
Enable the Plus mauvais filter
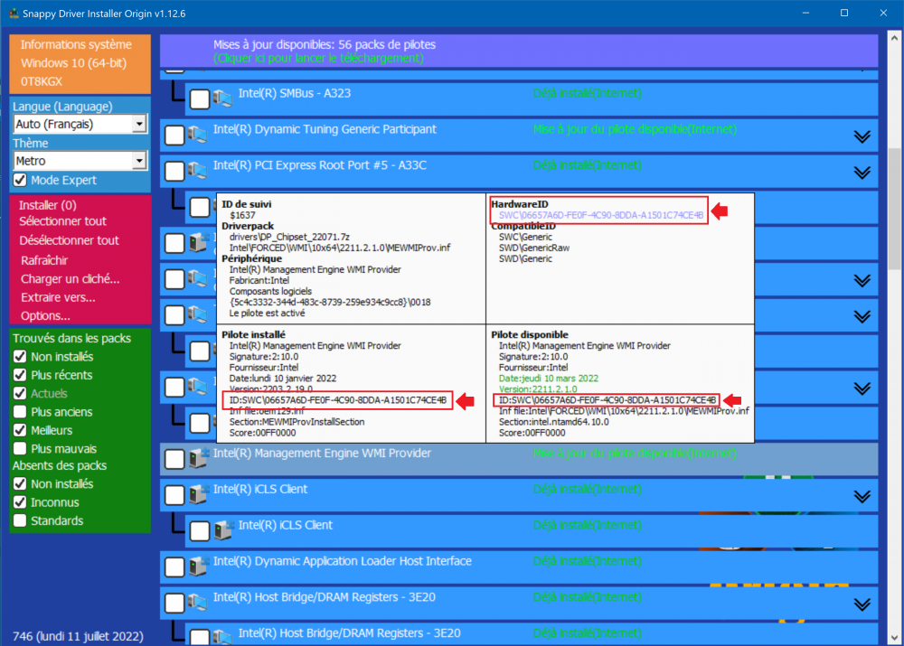coord(20,448)
